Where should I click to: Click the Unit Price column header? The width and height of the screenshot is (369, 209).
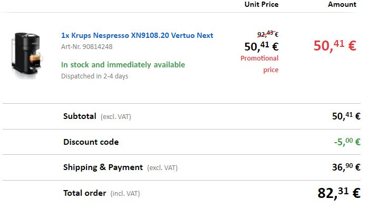261,4
